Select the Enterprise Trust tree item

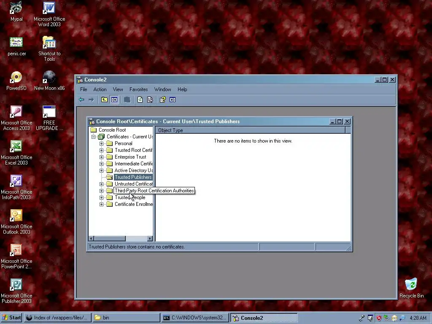(x=130, y=157)
